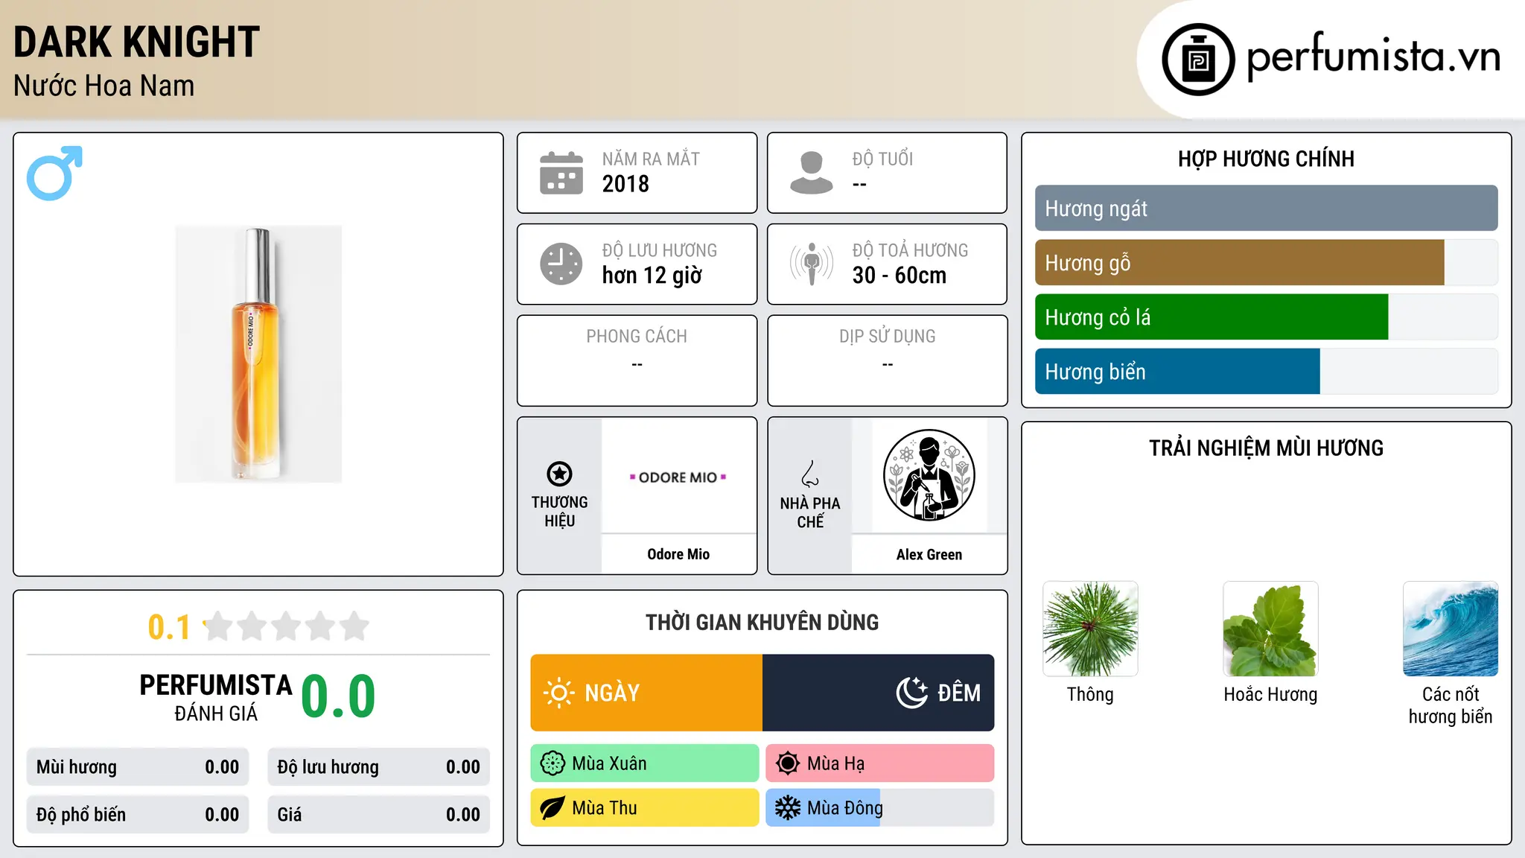
Task: Click the Các nốt hương biển label
Action: click(1451, 705)
